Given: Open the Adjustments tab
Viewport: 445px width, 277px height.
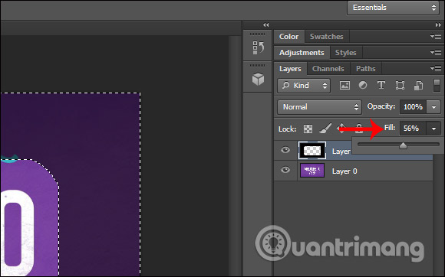Looking at the screenshot, I should (302, 53).
